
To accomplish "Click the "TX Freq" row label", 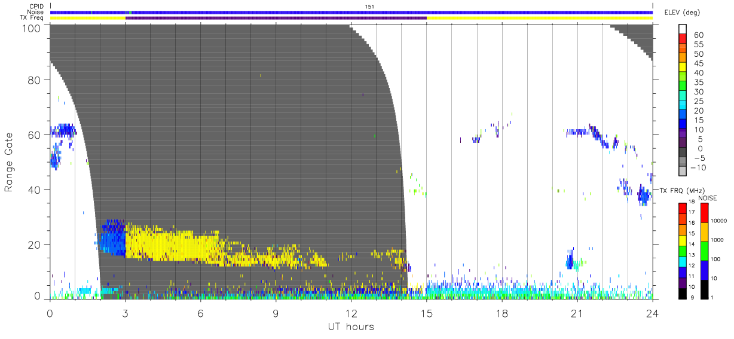I will pos(32,17).
